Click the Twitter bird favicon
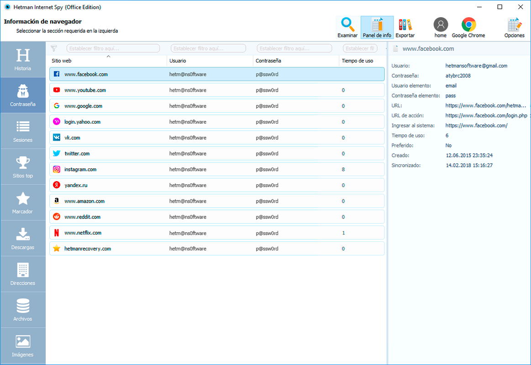The width and height of the screenshot is (531, 365). point(57,153)
